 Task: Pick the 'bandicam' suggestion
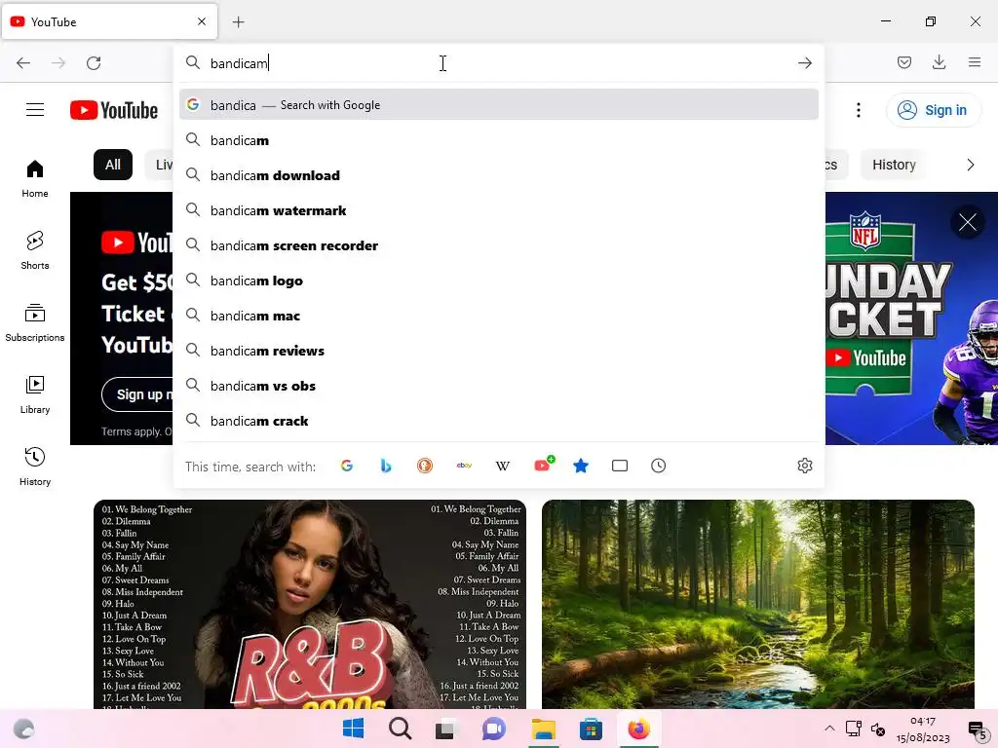(x=498, y=140)
